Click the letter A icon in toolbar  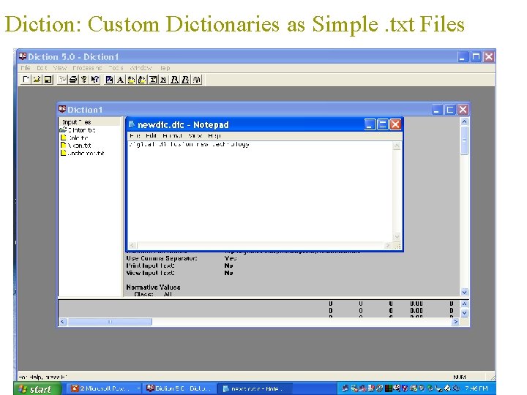tap(120, 80)
